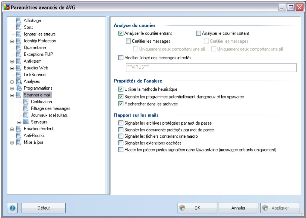Image resolution: width=306 pixels, height=218 pixels.
Task: Click the LinkScanner tree item icon
Action: 18,74
